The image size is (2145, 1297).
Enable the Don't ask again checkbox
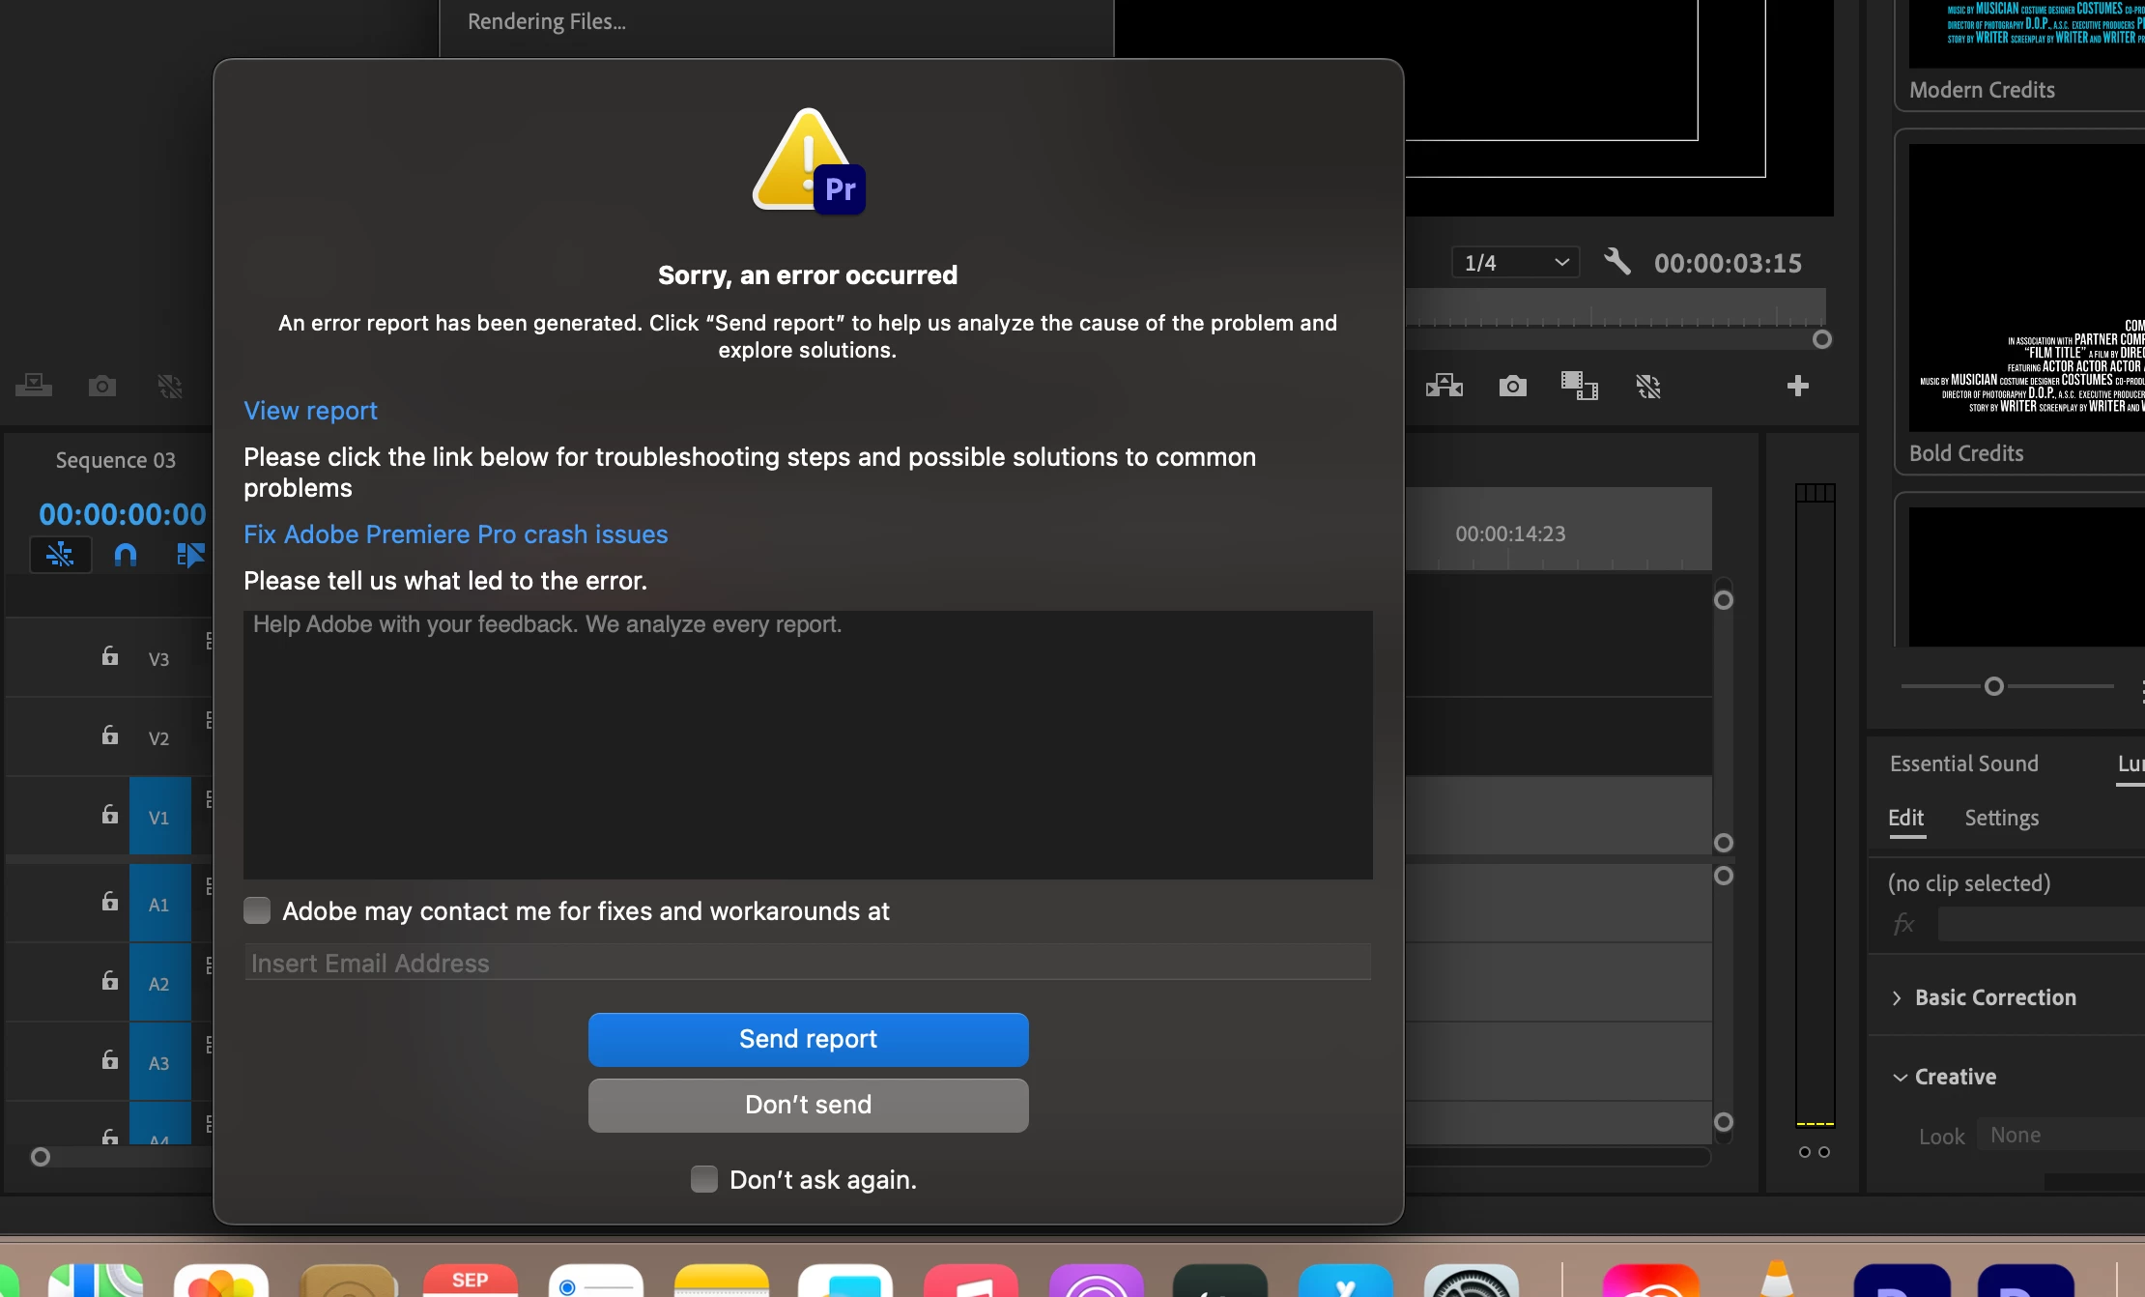coord(704,1179)
